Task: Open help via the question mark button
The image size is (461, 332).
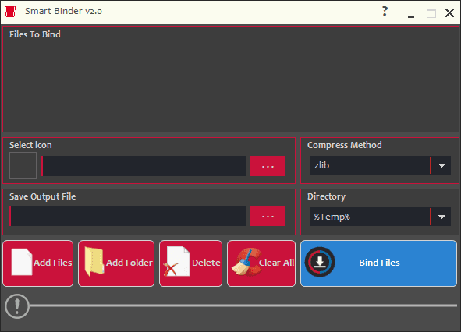Action: pos(385,12)
